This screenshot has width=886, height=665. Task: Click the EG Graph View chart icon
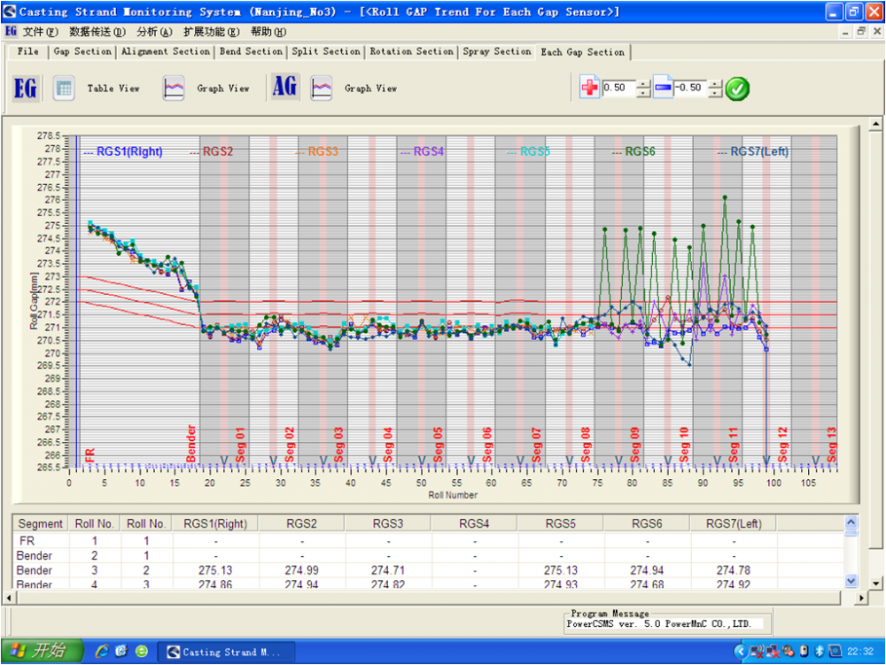coord(174,89)
